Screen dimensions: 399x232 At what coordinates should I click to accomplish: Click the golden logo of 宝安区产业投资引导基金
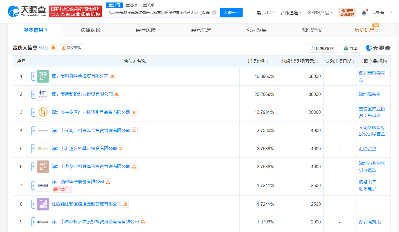(43, 112)
